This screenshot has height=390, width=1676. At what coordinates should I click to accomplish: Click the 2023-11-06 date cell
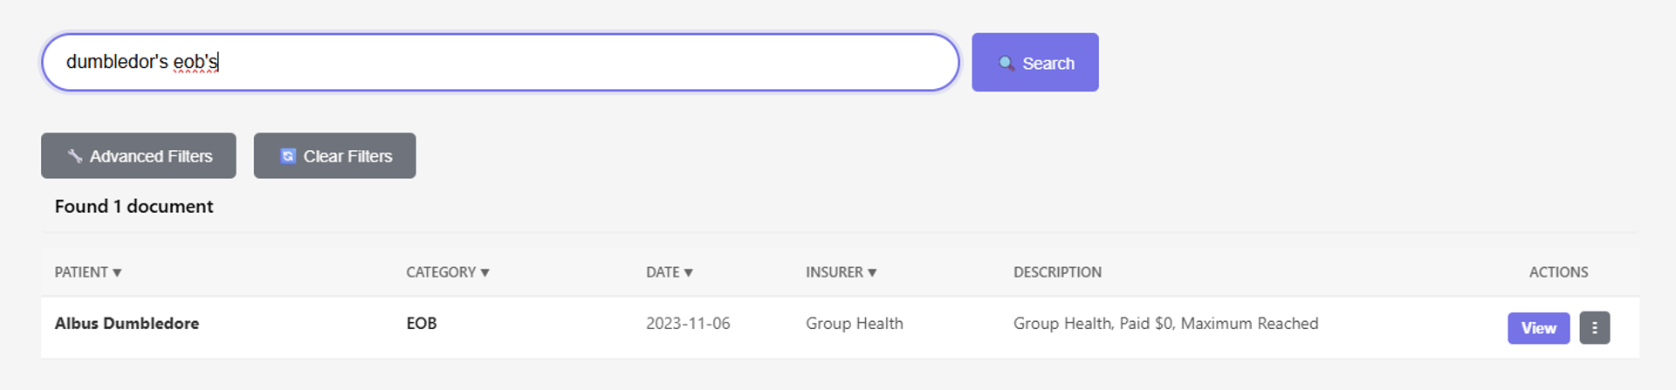pyautogui.click(x=688, y=324)
